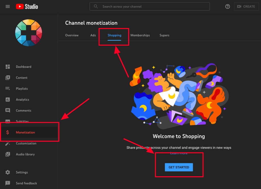Switch to the Ads tab
The width and height of the screenshot is (261, 189).
93,35
